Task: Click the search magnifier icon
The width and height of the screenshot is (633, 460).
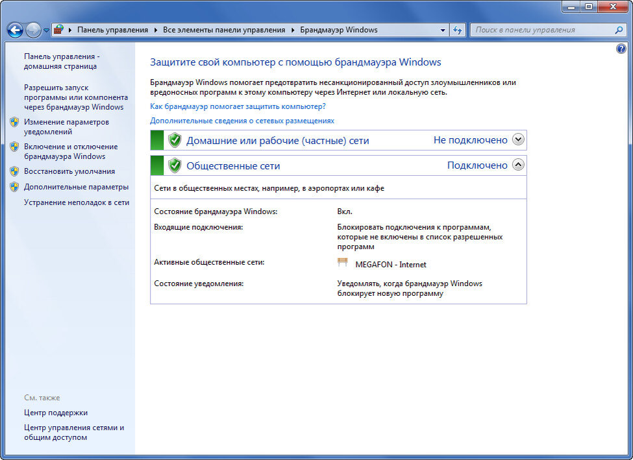Action: (x=619, y=30)
